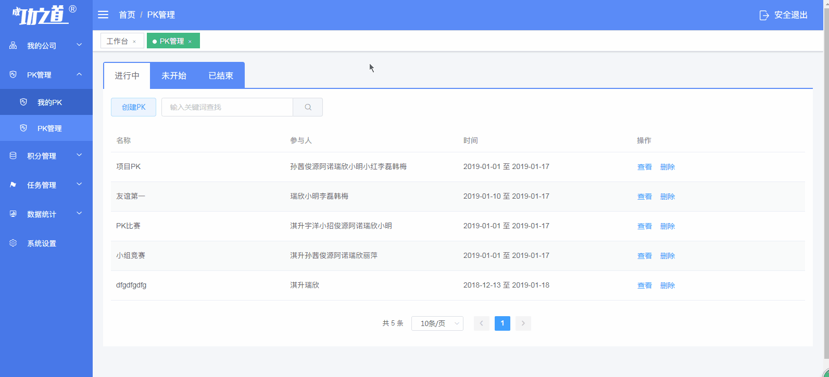The height and width of the screenshot is (377, 829).
Task: Click the 名称 column header
Action: (x=123, y=140)
